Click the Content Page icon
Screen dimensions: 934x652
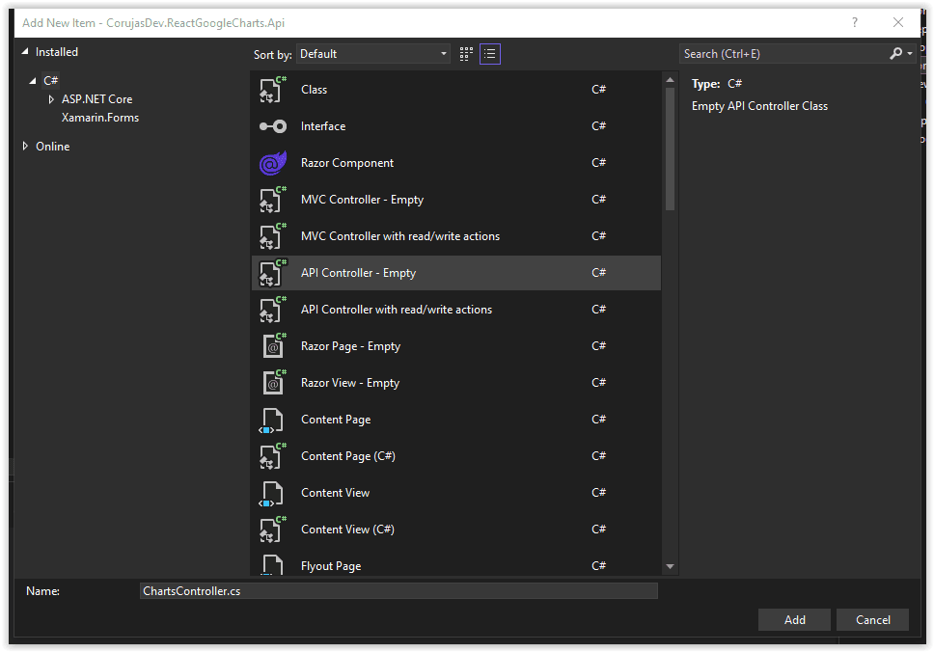point(271,420)
